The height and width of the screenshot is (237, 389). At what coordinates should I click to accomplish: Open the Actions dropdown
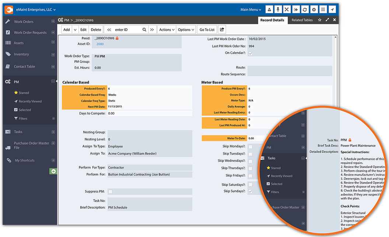pos(167,29)
